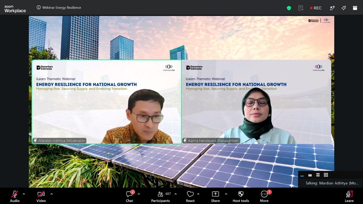Expand the Audio options arrow
Screen dimensions: 363x204
point(24,194)
